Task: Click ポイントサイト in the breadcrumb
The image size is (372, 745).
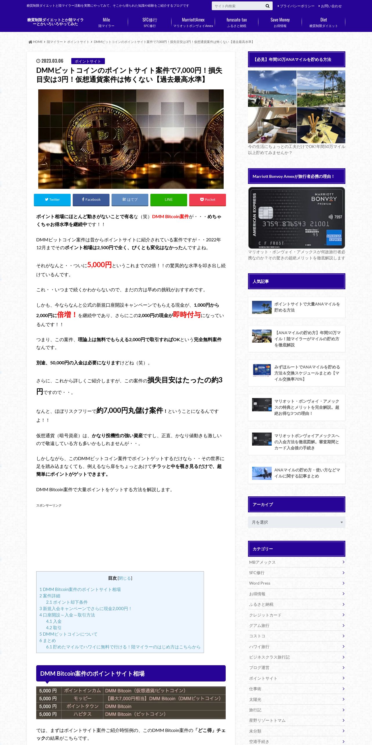Action: pos(78,42)
